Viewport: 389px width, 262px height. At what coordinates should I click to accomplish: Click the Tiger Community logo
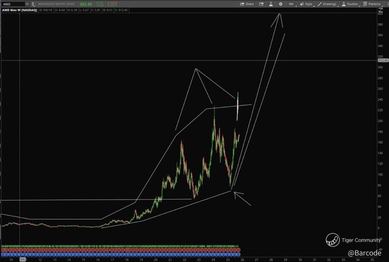tap(332, 240)
